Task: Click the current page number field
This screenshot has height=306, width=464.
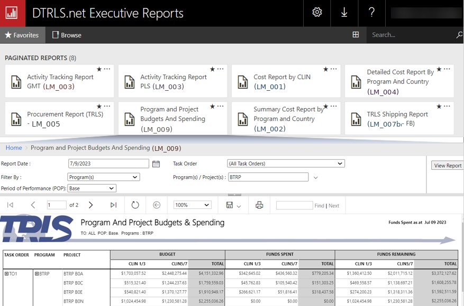Action: tap(57, 205)
